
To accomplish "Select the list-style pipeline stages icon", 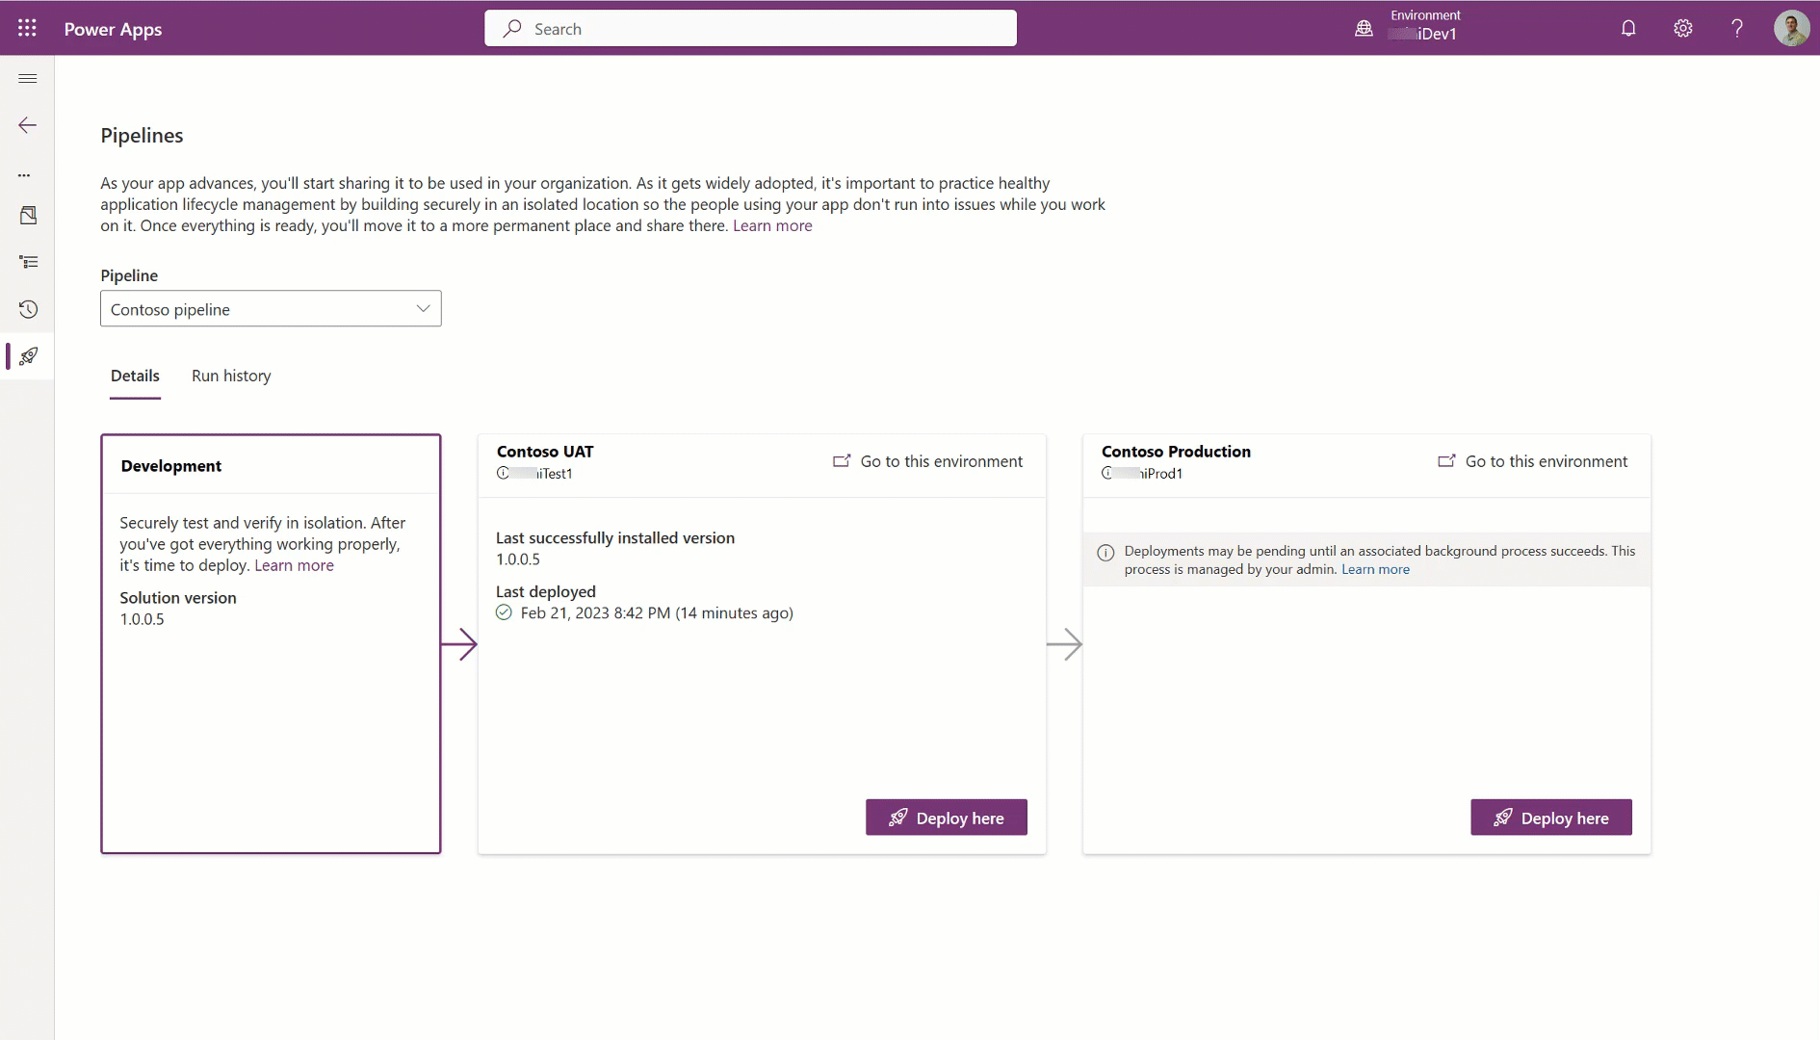I will tap(28, 262).
